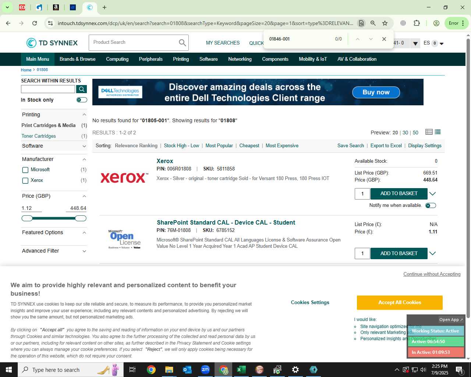Bookmark this page with the star icon
Viewport: 471px width, 377px height.
(385, 23)
